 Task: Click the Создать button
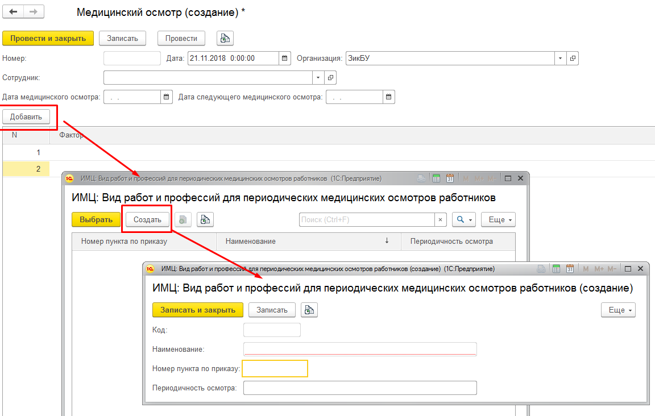(147, 220)
